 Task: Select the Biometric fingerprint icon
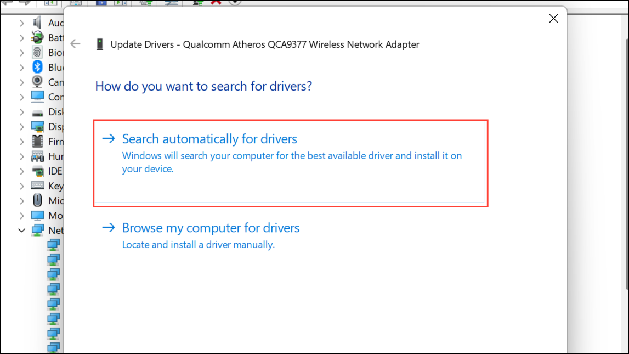coord(37,53)
